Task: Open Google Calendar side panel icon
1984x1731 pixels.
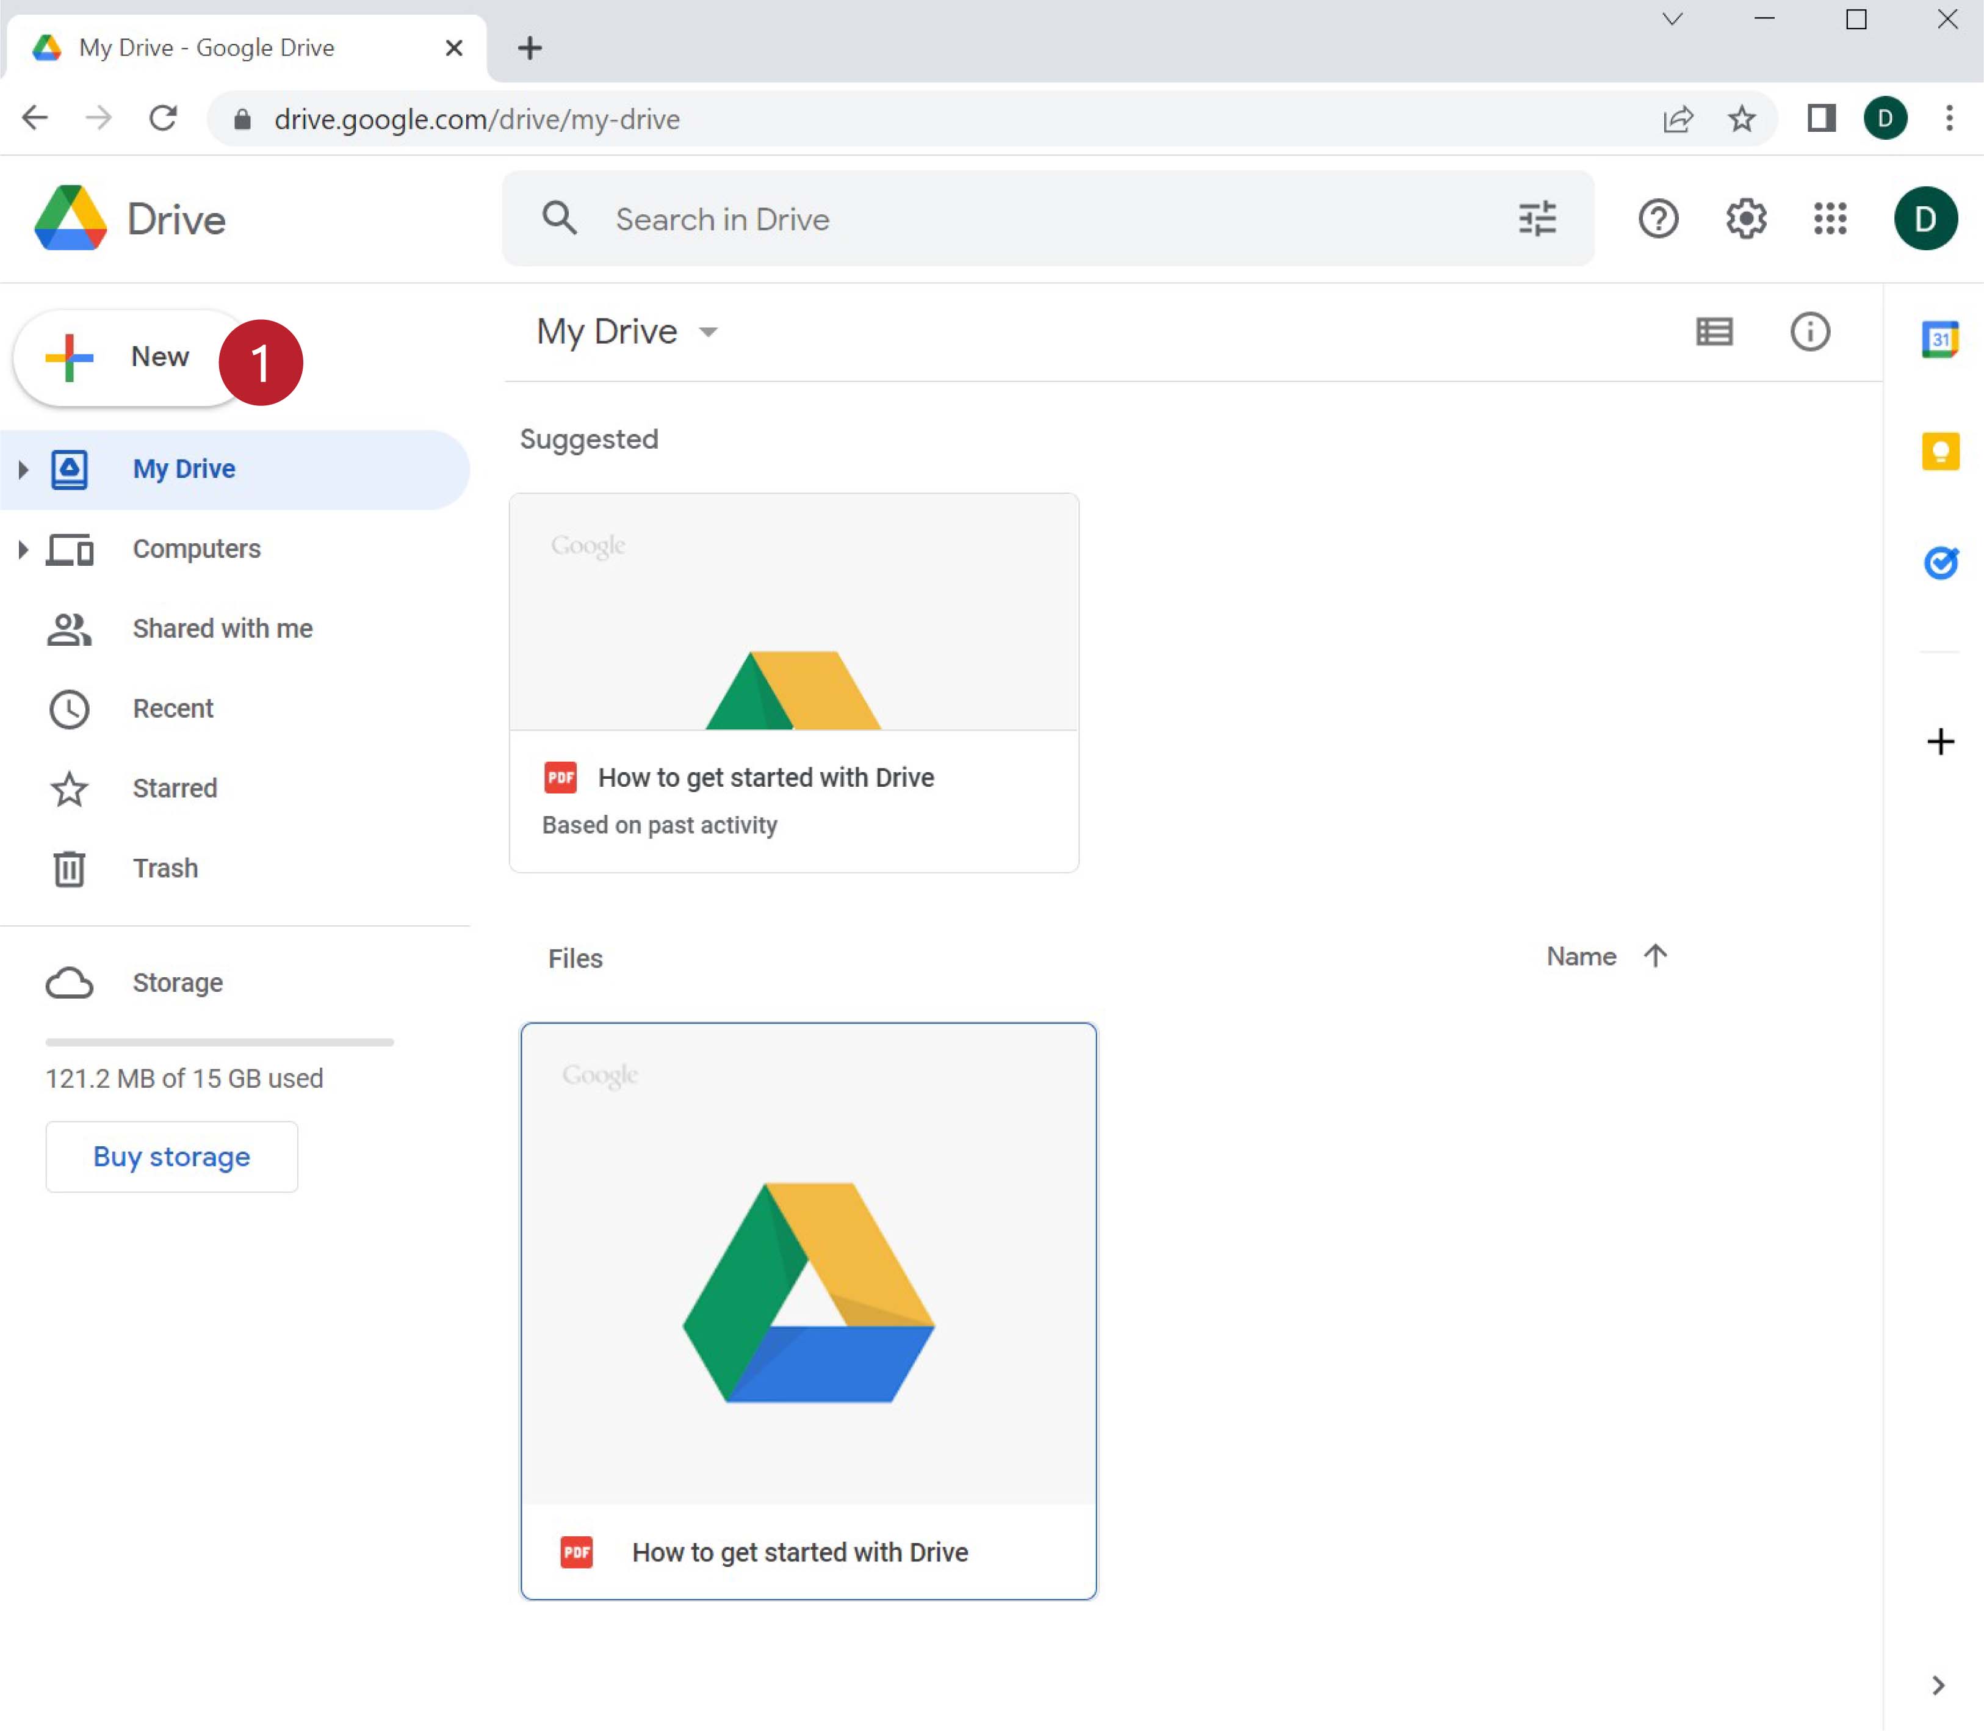Action: (1939, 339)
